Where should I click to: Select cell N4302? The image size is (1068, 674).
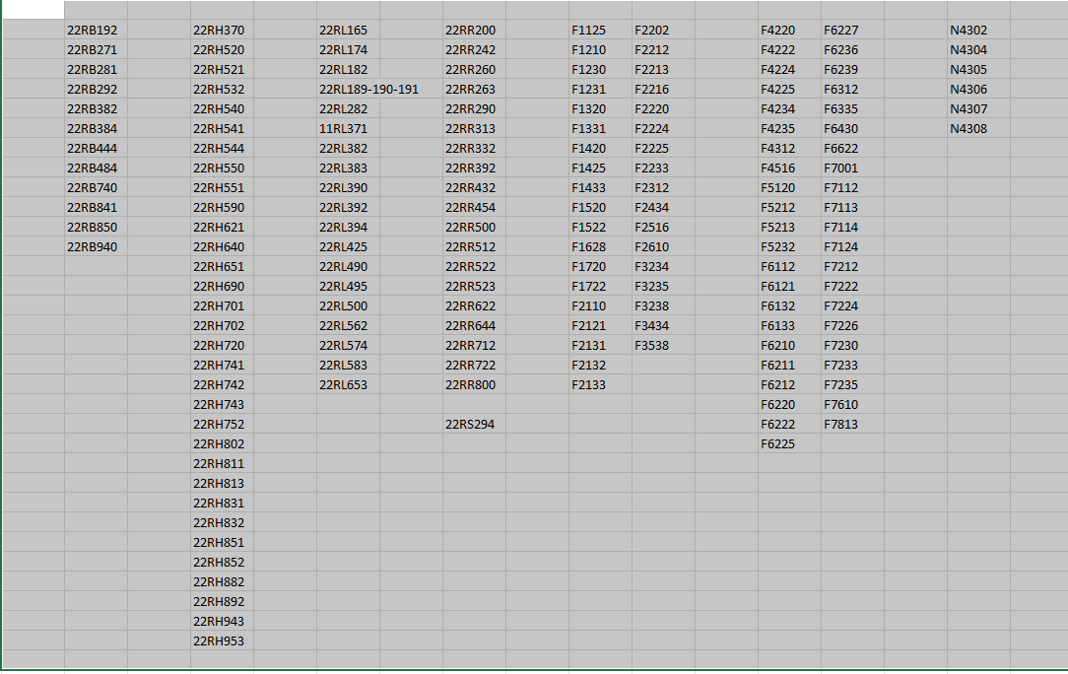point(968,31)
